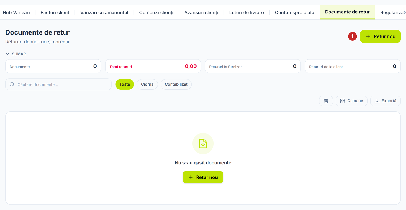The height and width of the screenshot is (210, 406).
Task: Click the magnifier icon in search box
Action: pyautogui.click(x=12, y=84)
